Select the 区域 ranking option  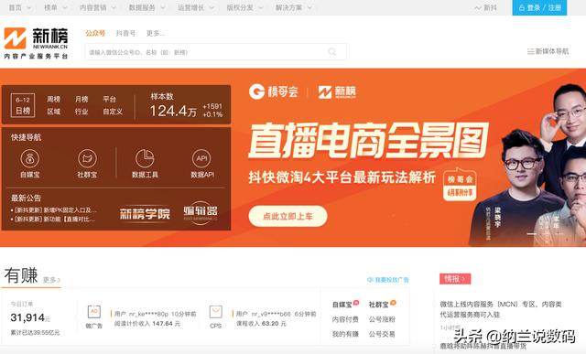pos(53,112)
